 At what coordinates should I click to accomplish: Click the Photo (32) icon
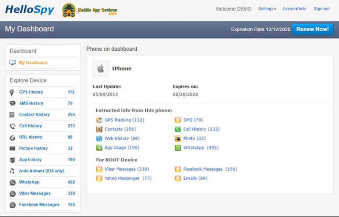click(178, 138)
